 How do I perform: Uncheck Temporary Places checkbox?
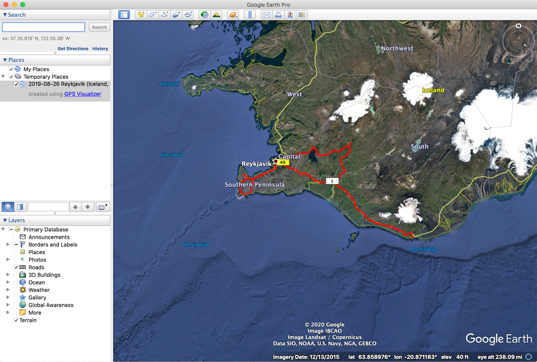pyautogui.click(x=11, y=77)
